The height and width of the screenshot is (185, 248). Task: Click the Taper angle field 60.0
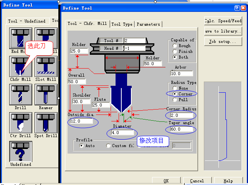[182, 129]
